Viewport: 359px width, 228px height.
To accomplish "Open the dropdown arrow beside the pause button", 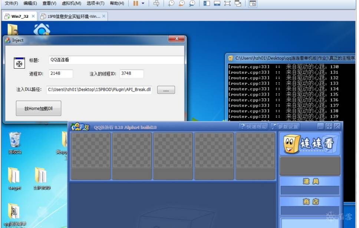I will click(143, 3).
